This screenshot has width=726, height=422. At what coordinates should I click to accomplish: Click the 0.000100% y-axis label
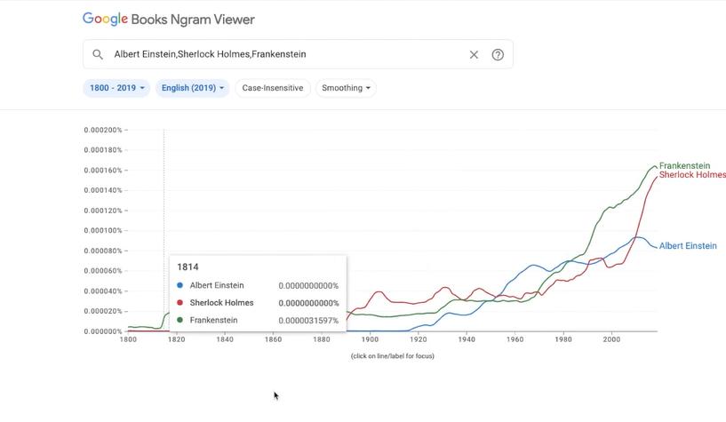click(x=103, y=230)
